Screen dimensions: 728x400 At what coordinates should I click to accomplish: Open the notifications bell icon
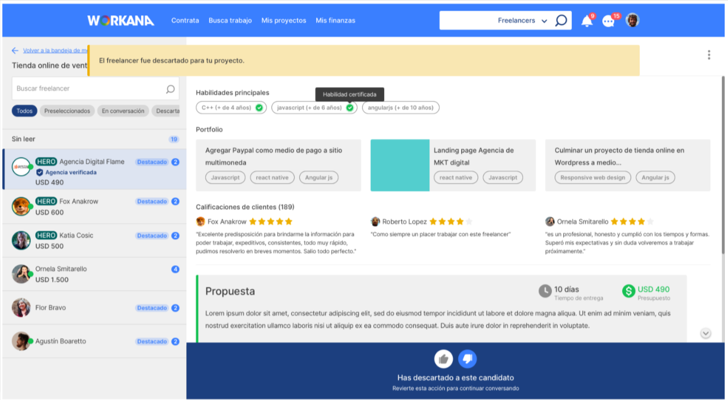[x=587, y=22]
